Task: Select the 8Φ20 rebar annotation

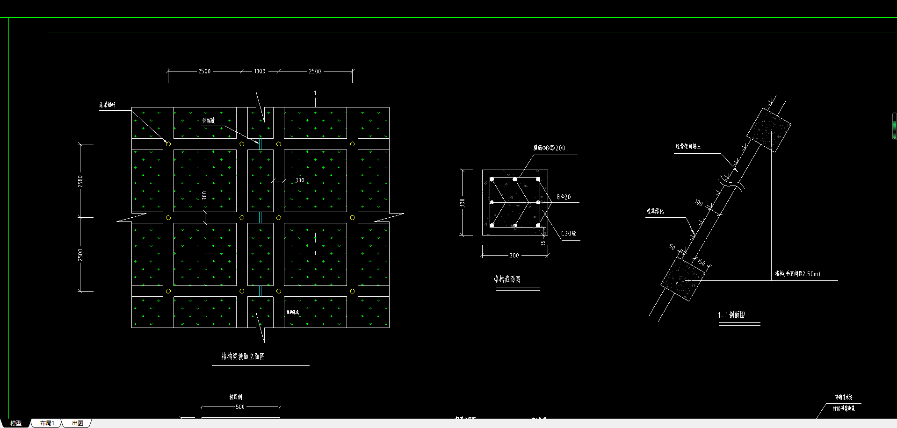Action: pyautogui.click(x=564, y=197)
